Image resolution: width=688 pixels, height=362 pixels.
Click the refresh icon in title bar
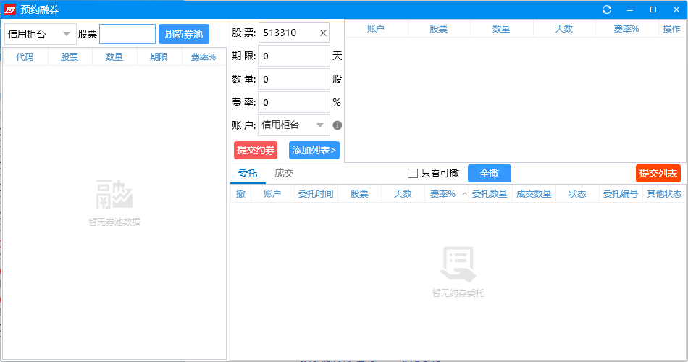(x=607, y=9)
